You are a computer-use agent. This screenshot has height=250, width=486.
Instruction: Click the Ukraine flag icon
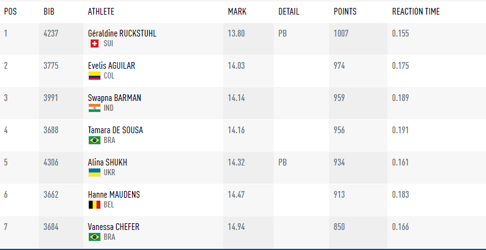coord(94,173)
